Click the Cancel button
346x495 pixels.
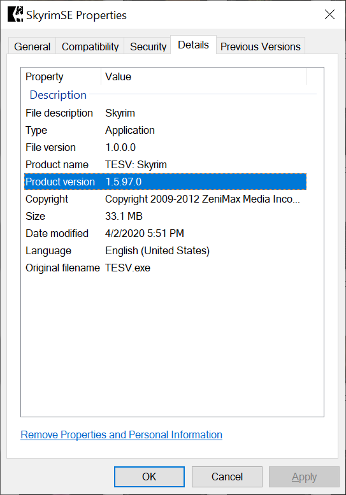[x=227, y=477]
